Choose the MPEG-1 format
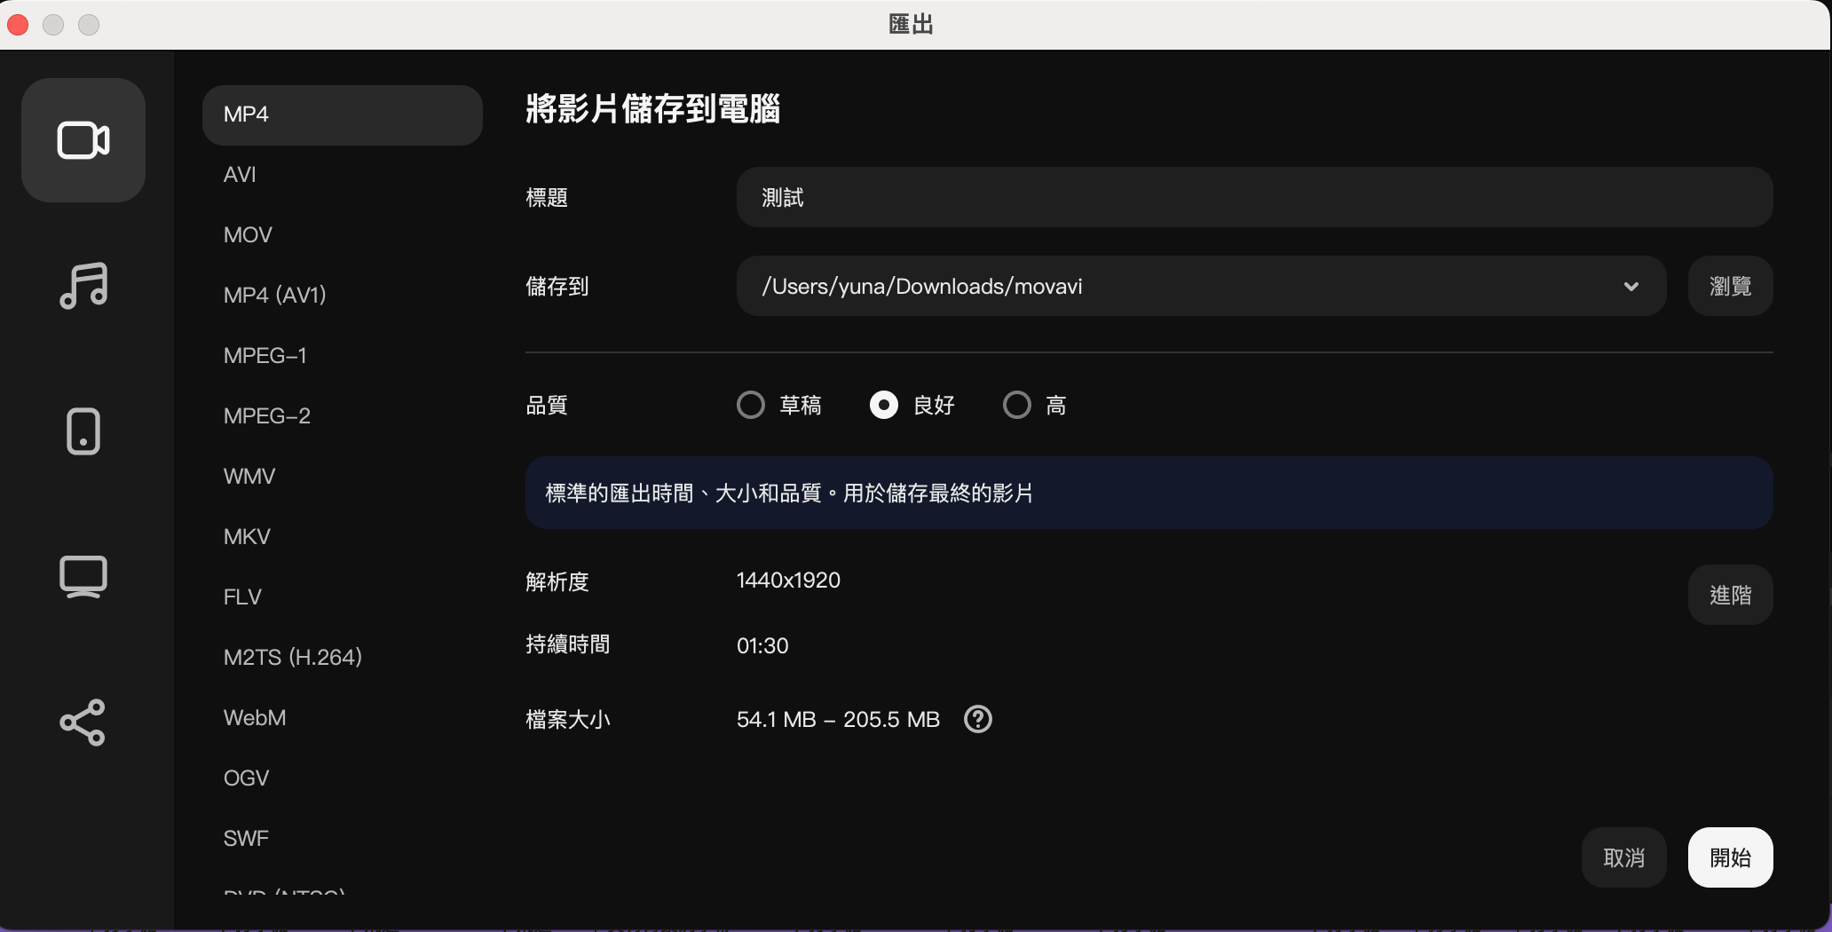The height and width of the screenshot is (932, 1832). point(343,356)
